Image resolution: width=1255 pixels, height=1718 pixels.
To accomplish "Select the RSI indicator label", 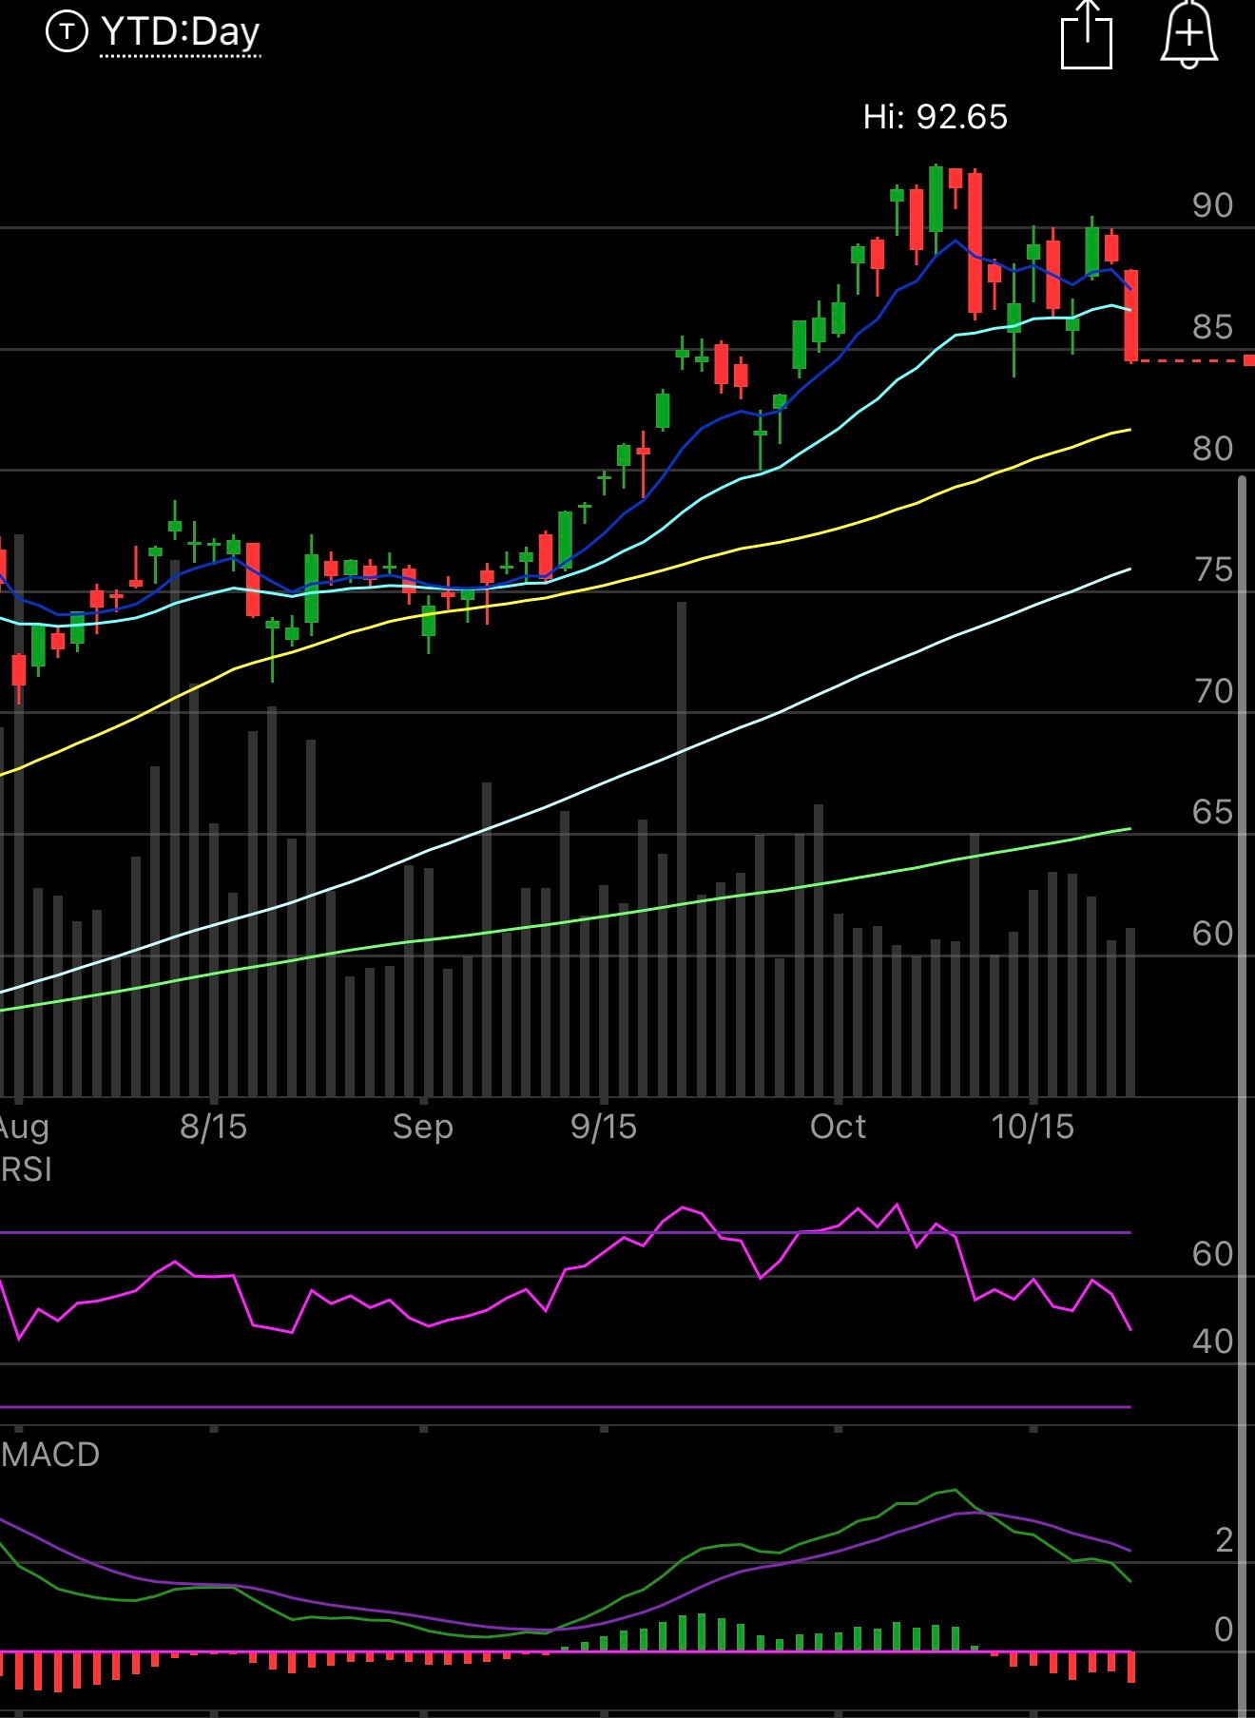I will coord(26,1169).
